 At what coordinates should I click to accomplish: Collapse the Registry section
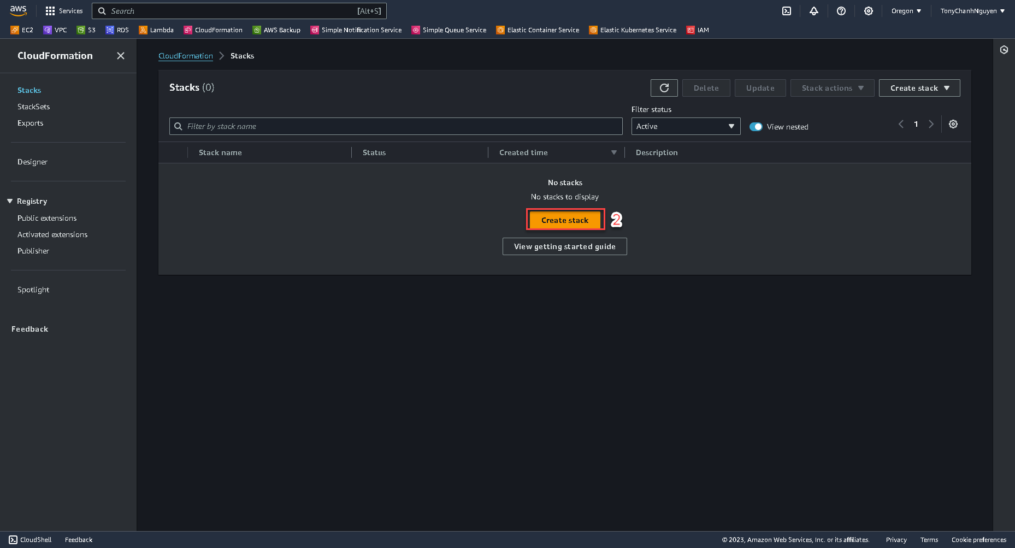coord(10,201)
